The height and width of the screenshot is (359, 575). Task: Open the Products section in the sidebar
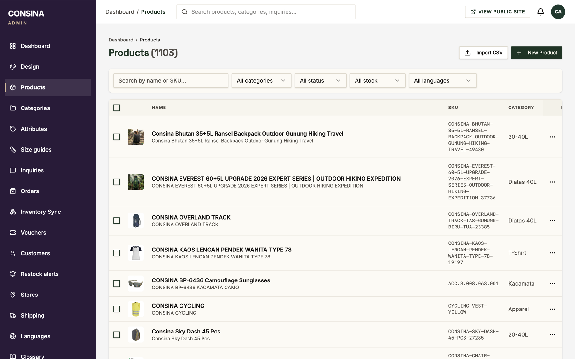[48, 87]
